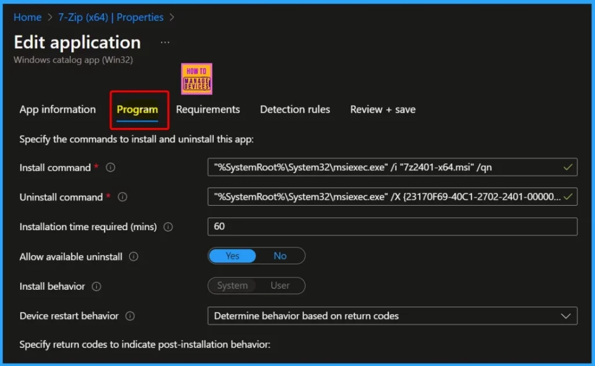
Task: Set Allow available uninstall to Yes
Action: pos(232,256)
